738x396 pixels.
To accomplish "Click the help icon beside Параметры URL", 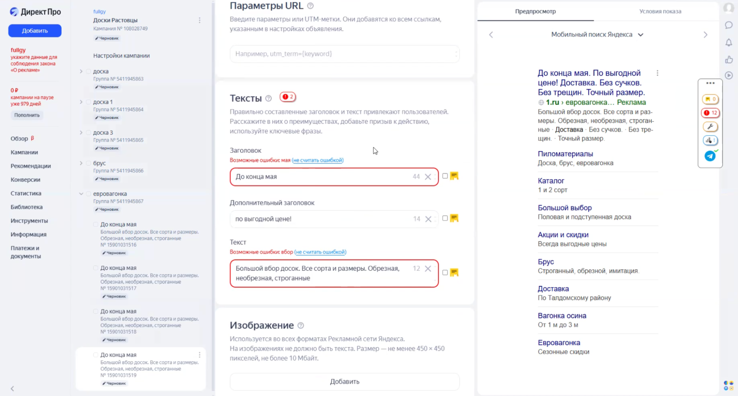I will [310, 6].
